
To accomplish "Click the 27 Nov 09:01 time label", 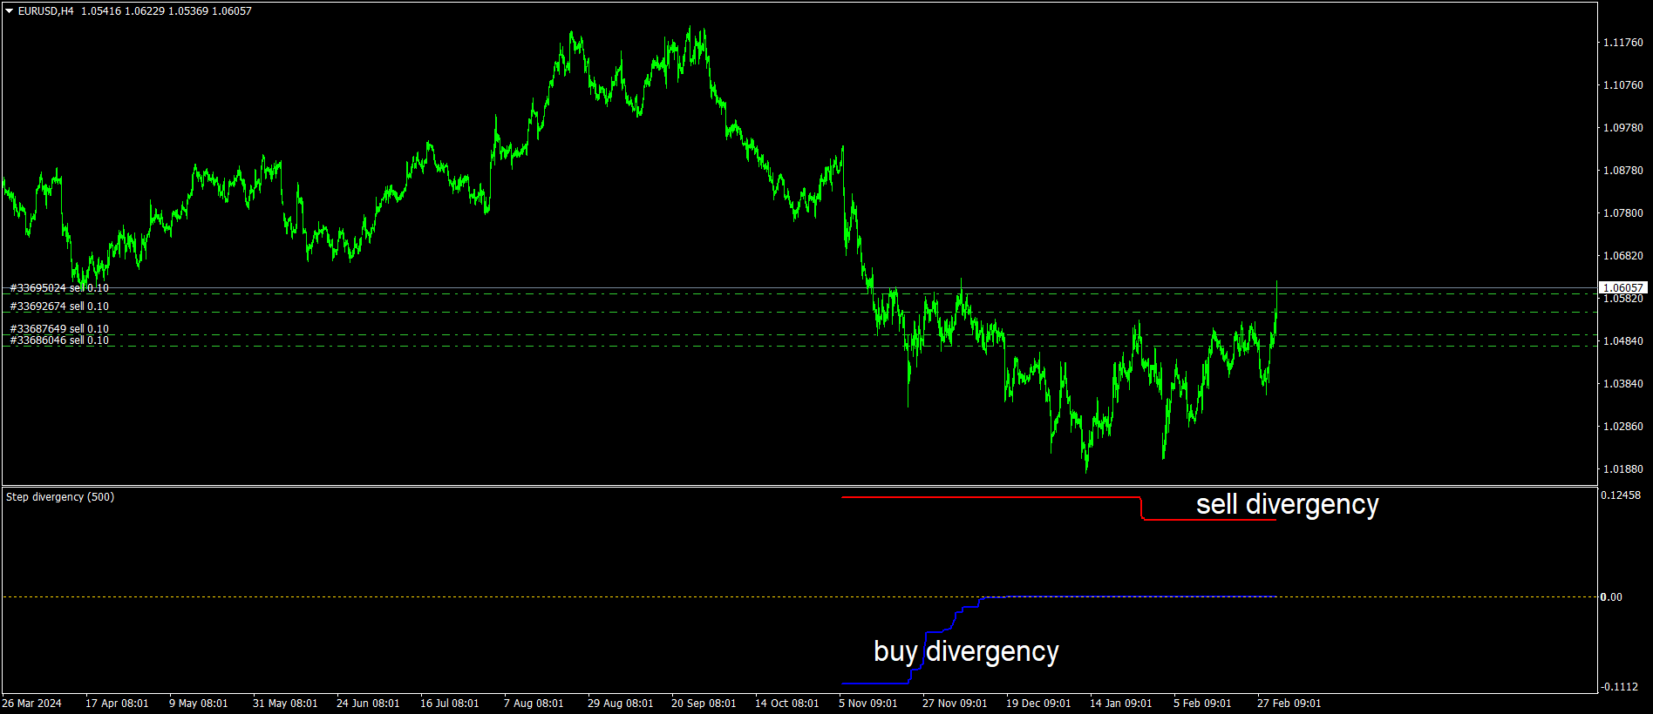I will point(955,704).
